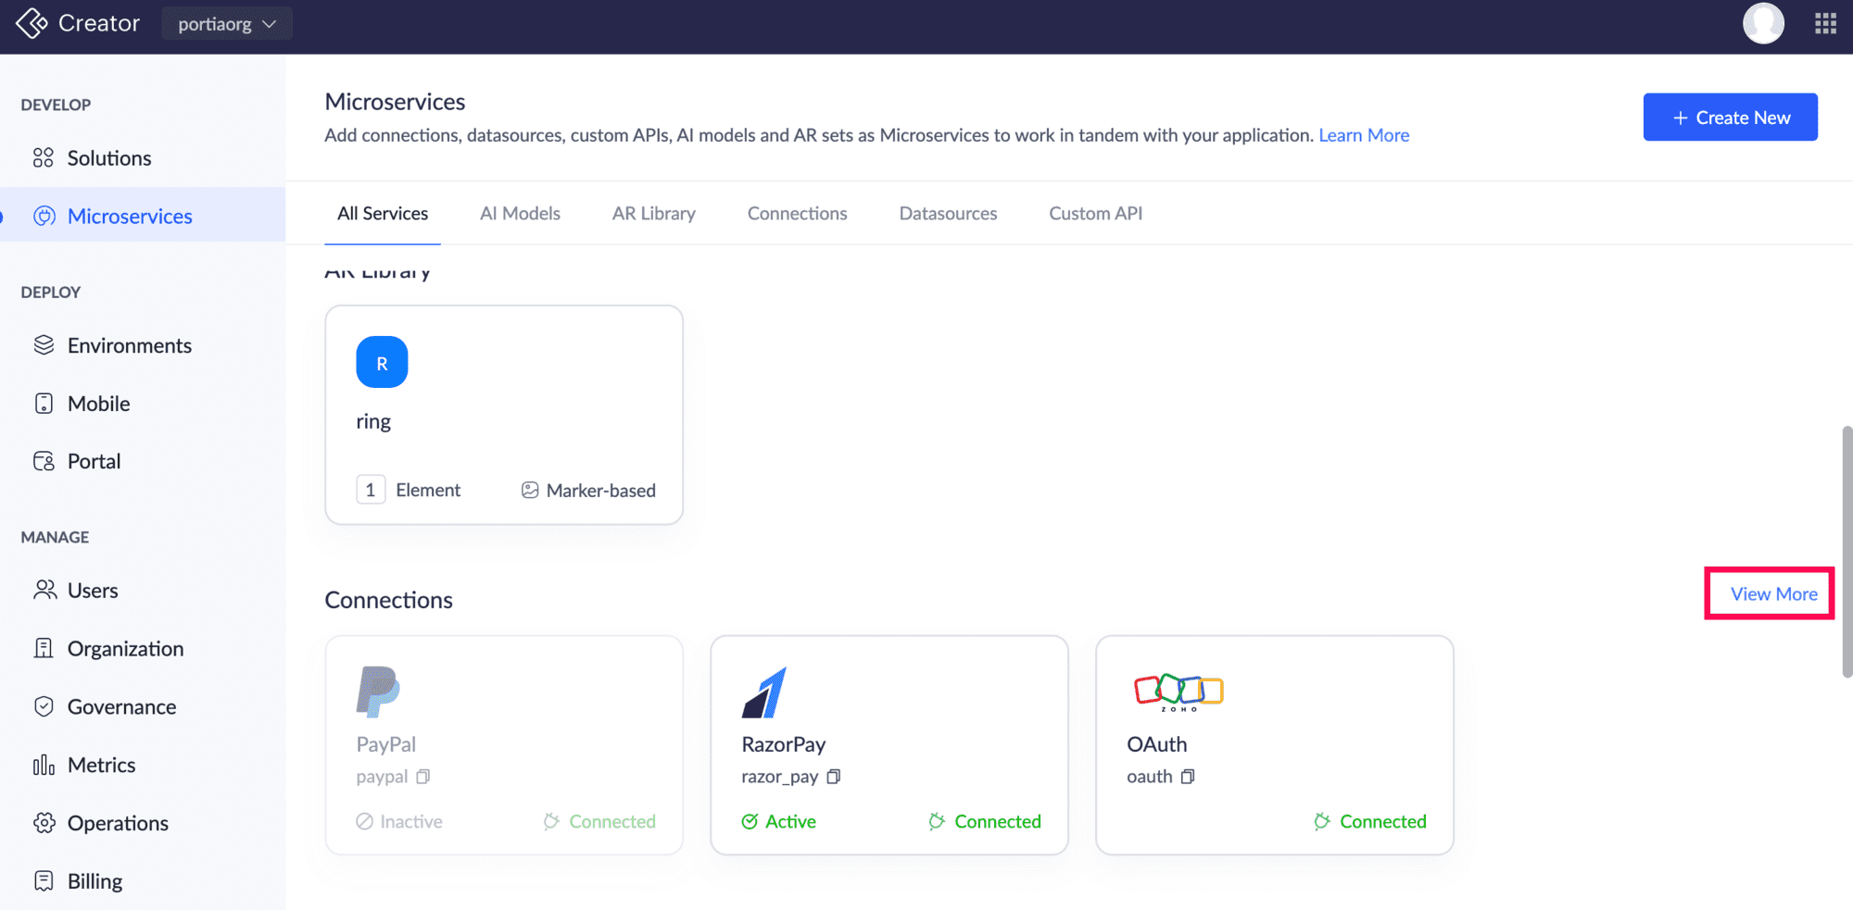Click the Zoho OAuth logo icon
1853x910 pixels.
(1179, 692)
